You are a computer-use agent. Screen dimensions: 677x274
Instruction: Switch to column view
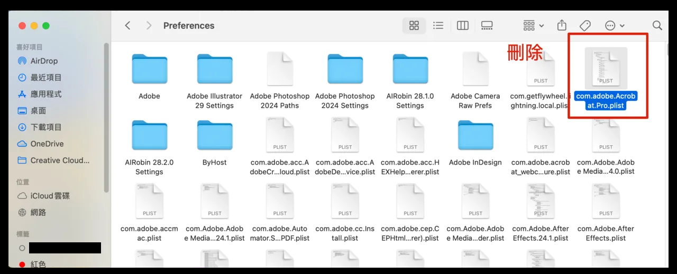pyautogui.click(x=463, y=25)
